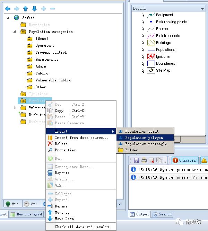Click the Buildings hatched legend swatch
208x231 pixels.
coord(151,43)
